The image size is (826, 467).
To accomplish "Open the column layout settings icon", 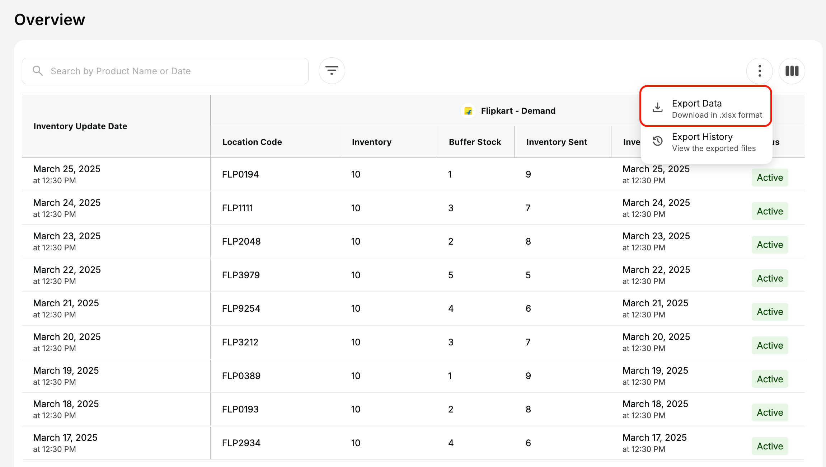I will (x=792, y=71).
